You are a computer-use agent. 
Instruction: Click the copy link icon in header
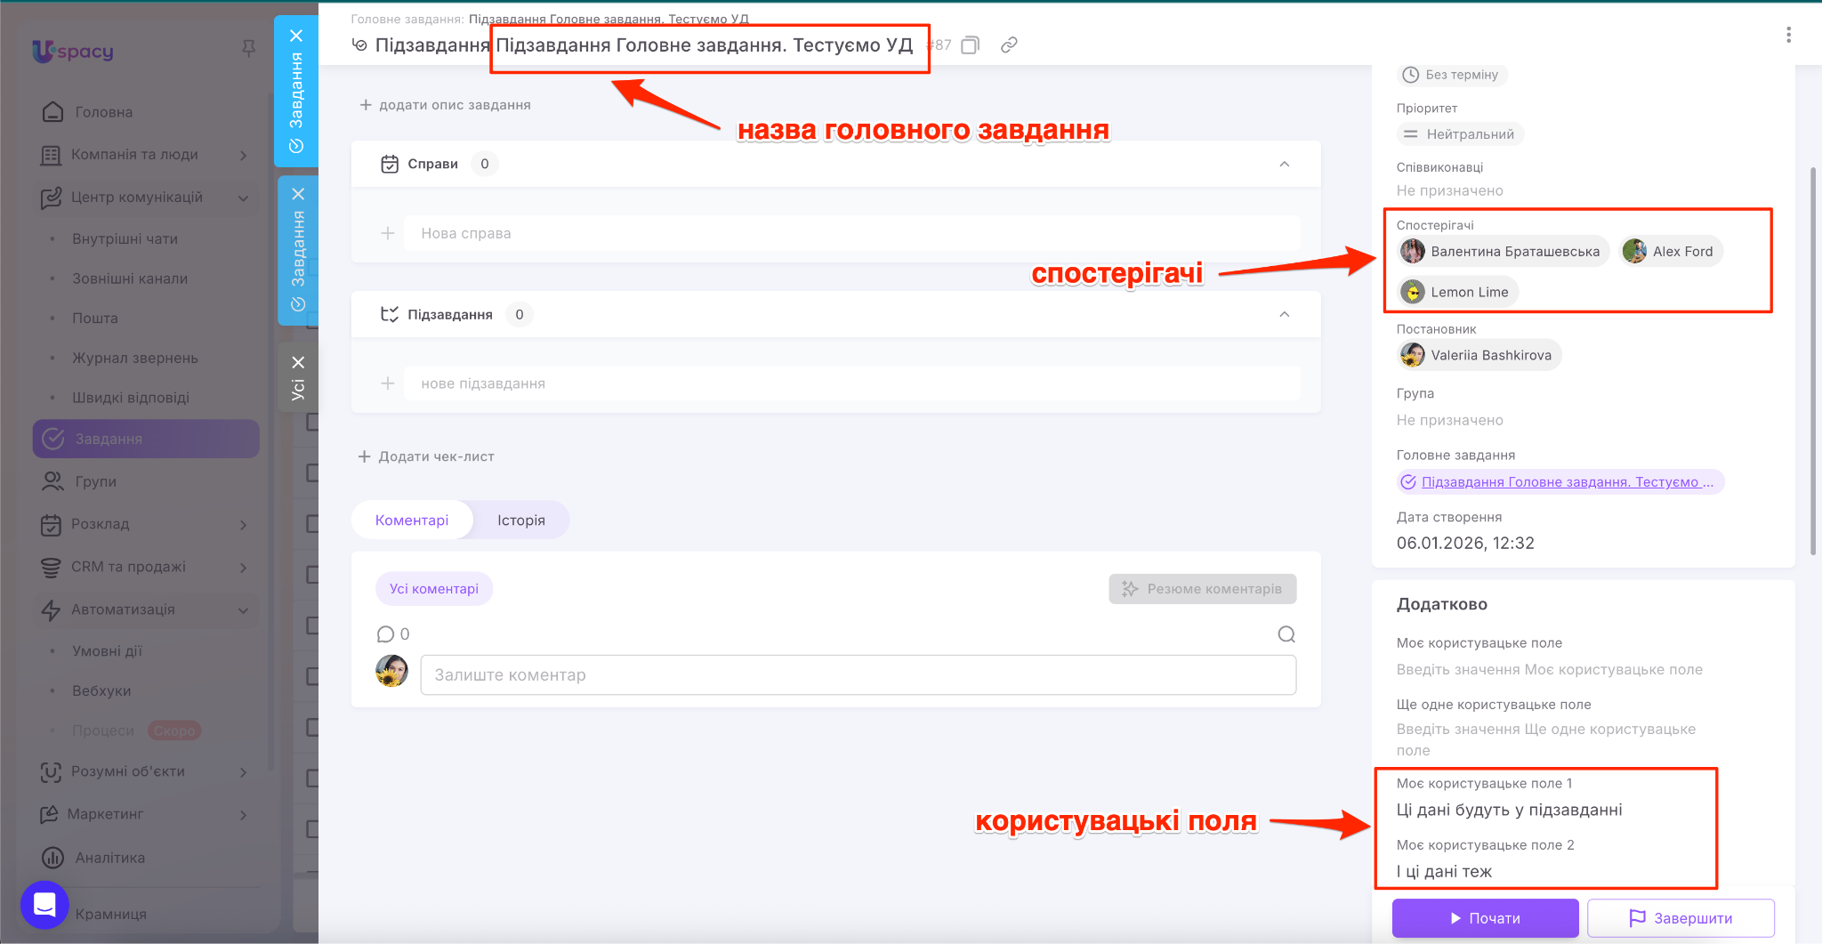click(x=1009, y=45)
